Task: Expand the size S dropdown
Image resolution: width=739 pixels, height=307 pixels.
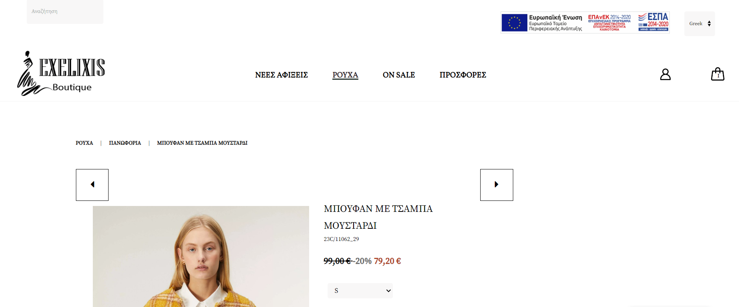Action: click(x=360, y=290)
